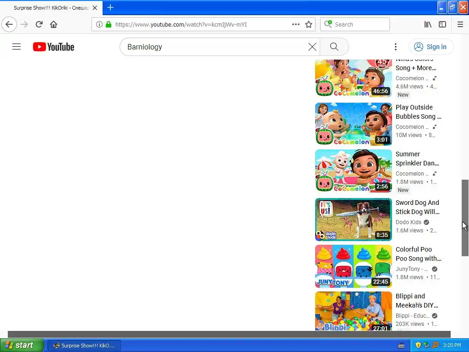Open the Colorful Poo Poo Song thumbnail
The width and height of the screenshot is (469, 352).
click(353, 266)
